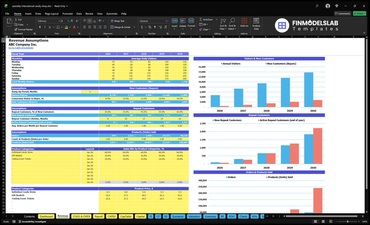Select the Ramp Up Period value 3 cell
The height and width of the screenshot is (225, 370).
coord(90,92)
